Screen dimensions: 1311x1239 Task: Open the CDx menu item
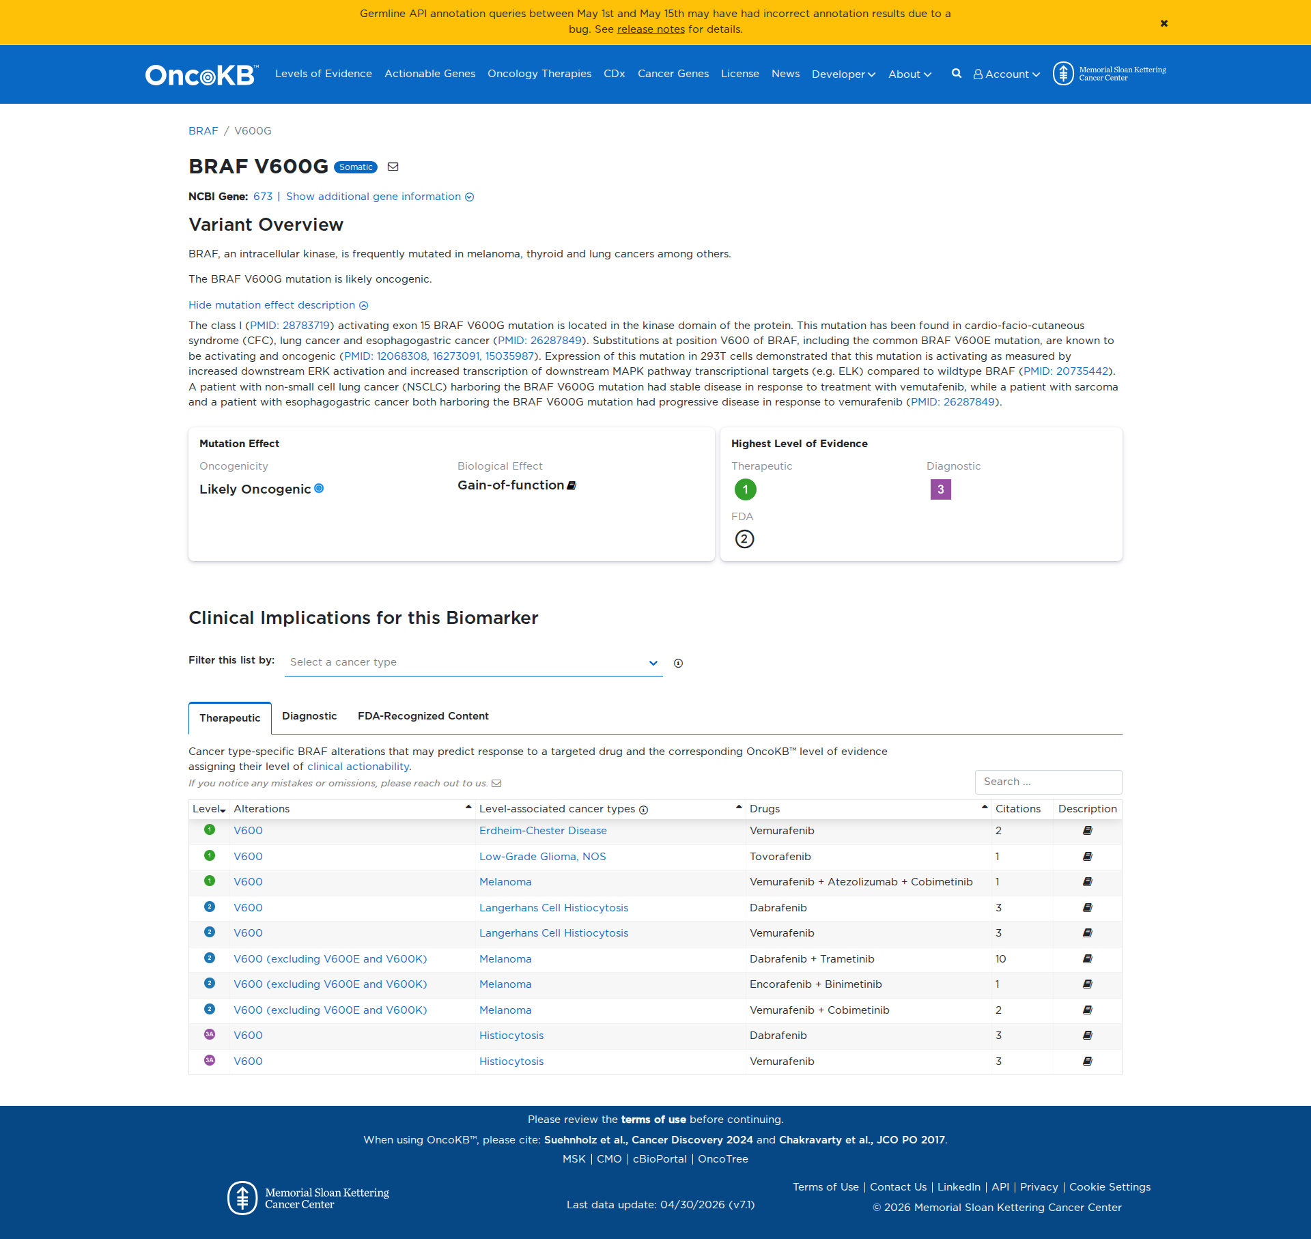click(x=615, y=74)
